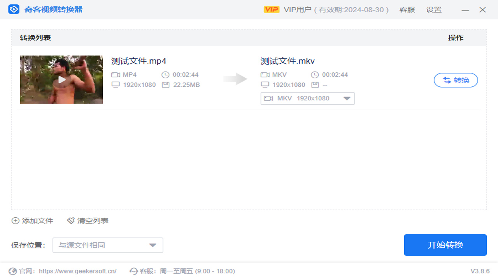Expand the output format dropdown arrow
The width and height of the screenshot is (498, 280).
coord(347,98)
